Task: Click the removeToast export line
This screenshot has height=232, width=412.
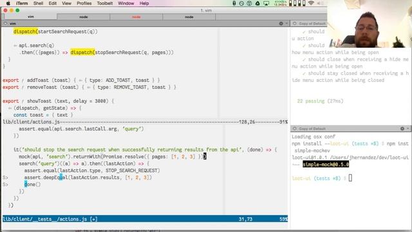Action: coord(89,87)
